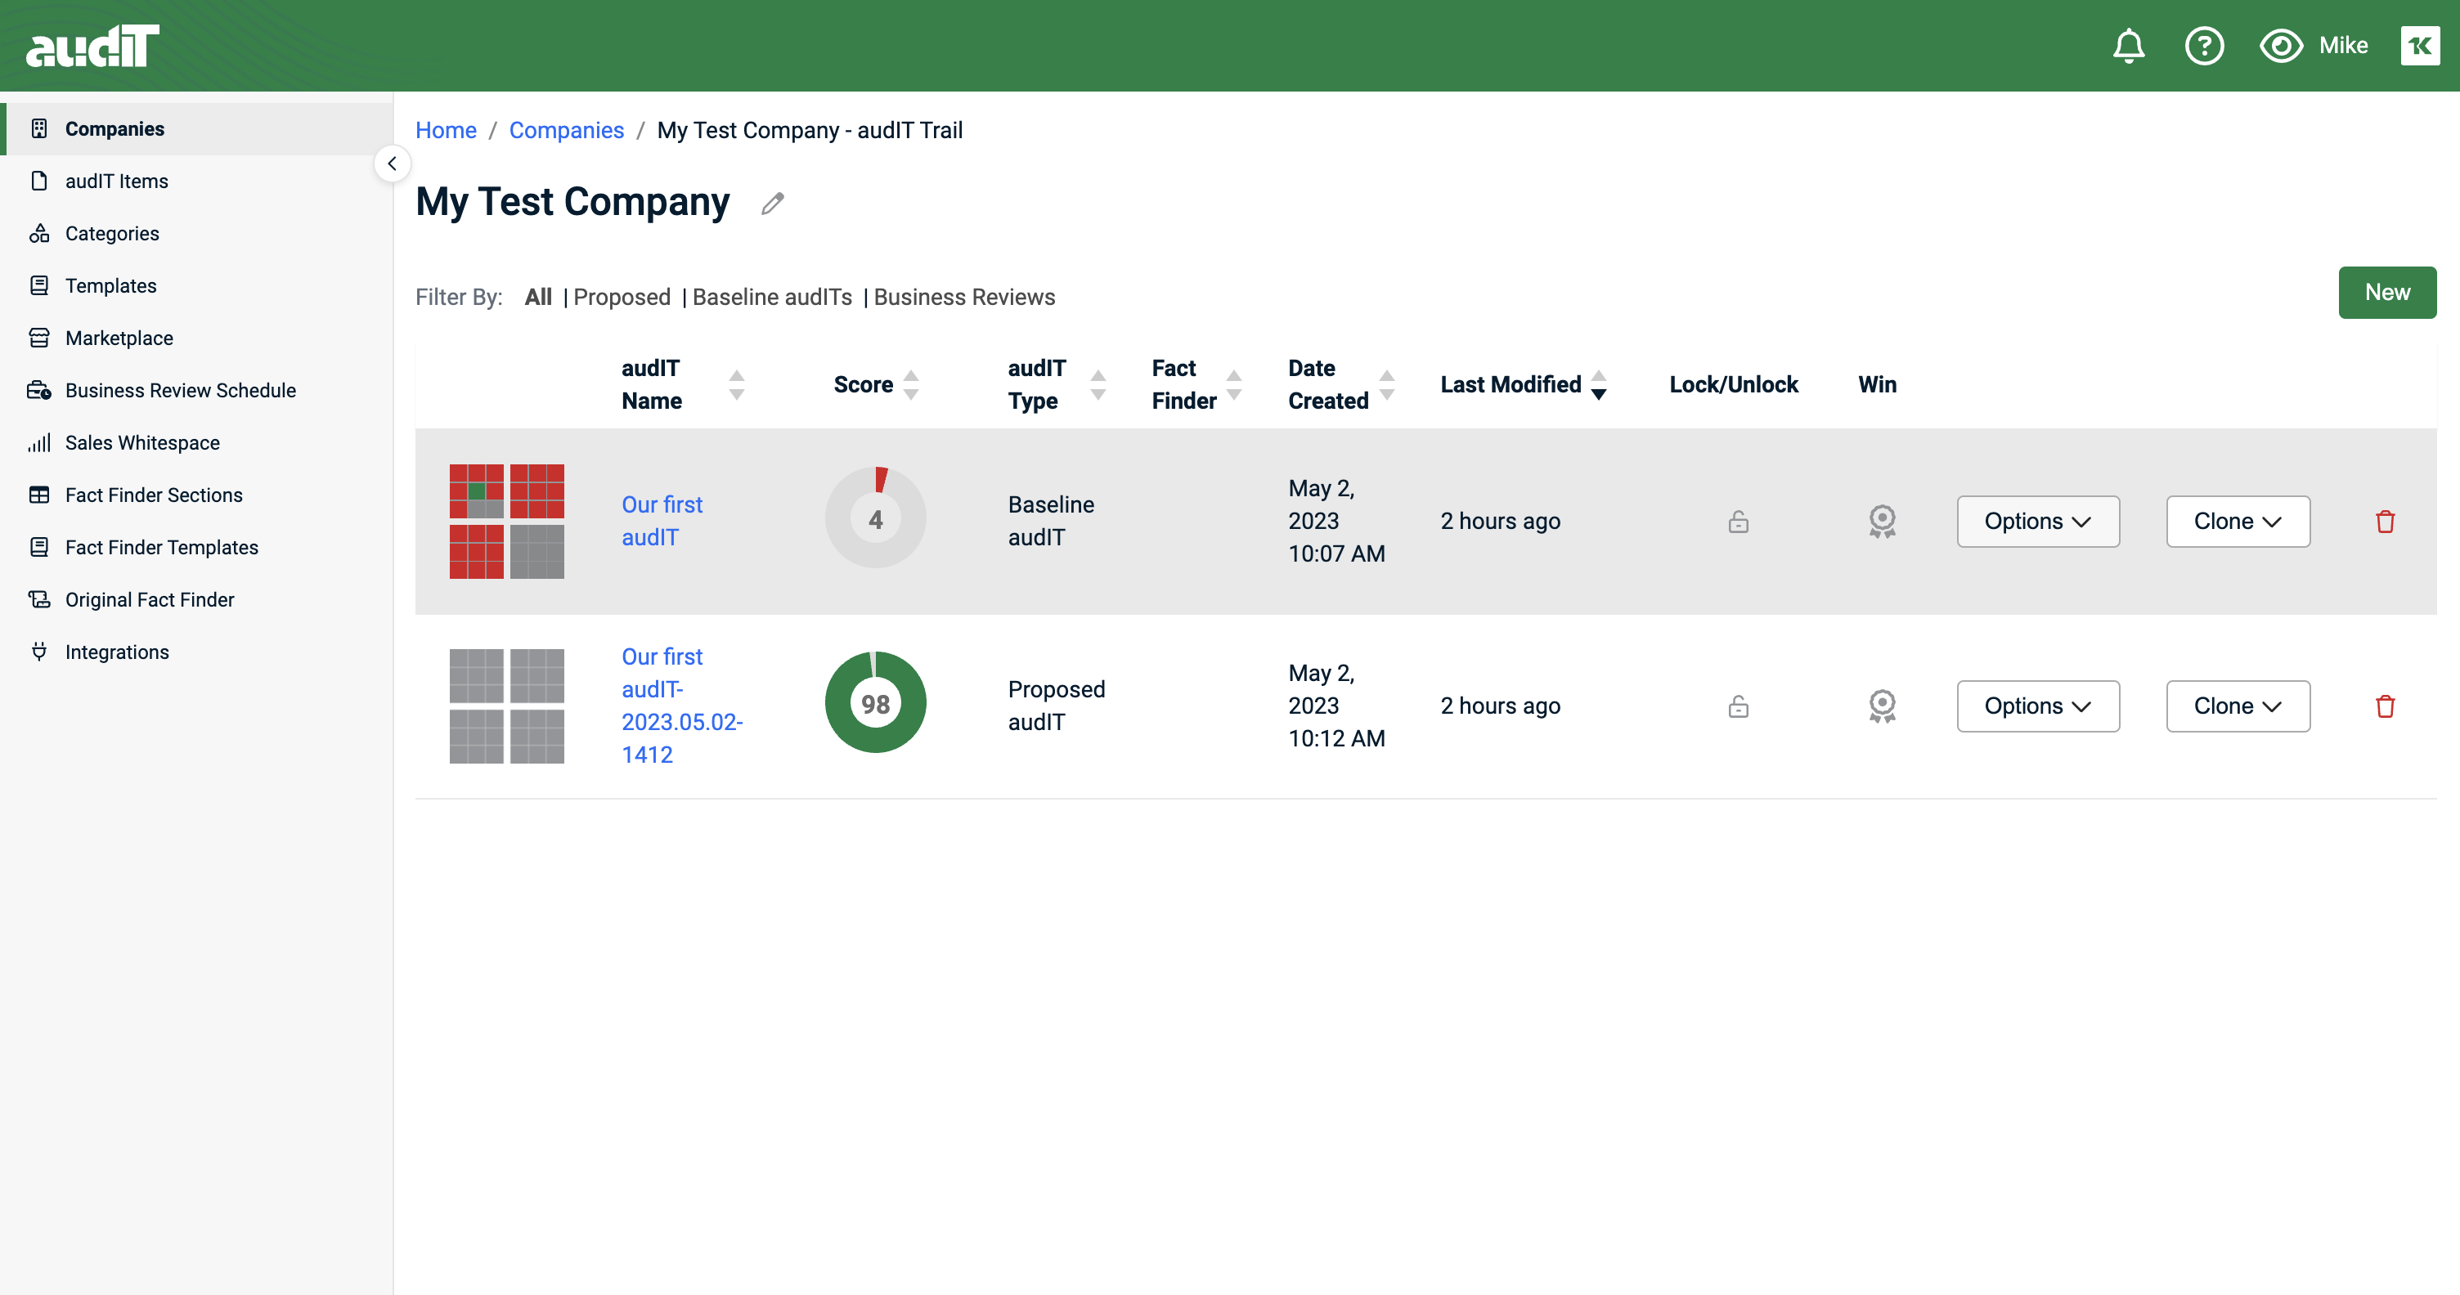Filter by All
2460x1295 pixels.
(537, 297)
